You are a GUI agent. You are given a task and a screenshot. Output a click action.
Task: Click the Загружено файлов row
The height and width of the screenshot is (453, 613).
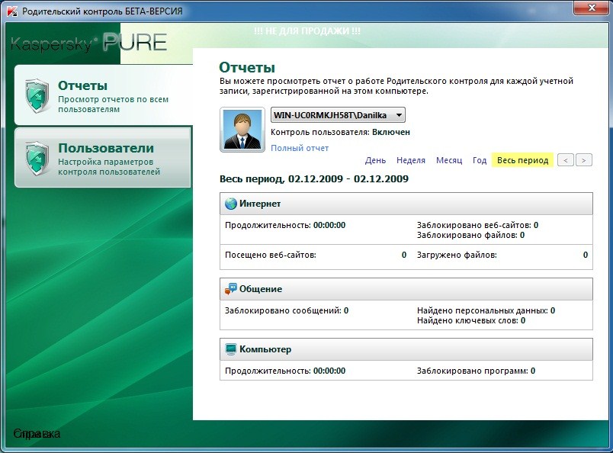tap(502, 255)
